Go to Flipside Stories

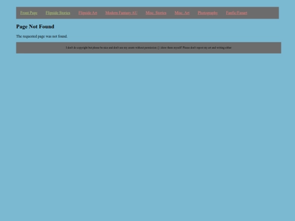(58, 13)
